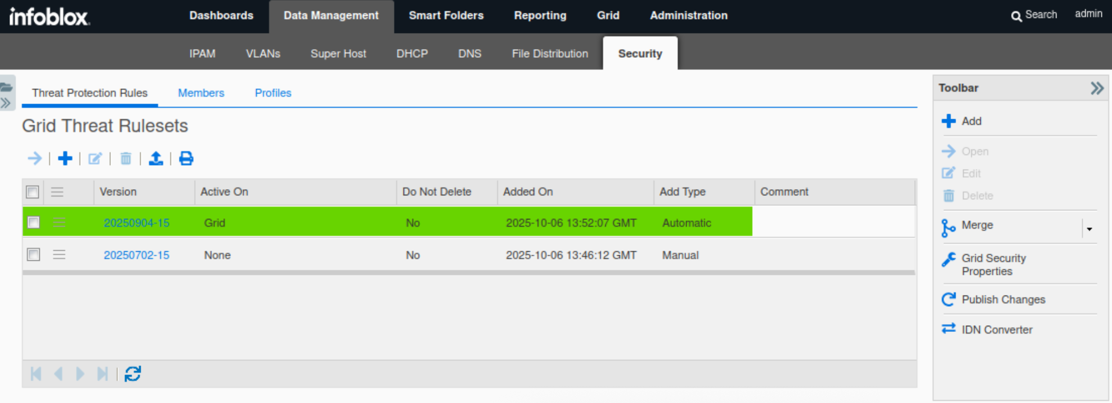Open the IDN Converter tool
Image resolution: width=1112 pixels, height=403 pixels.
point(948,329)
